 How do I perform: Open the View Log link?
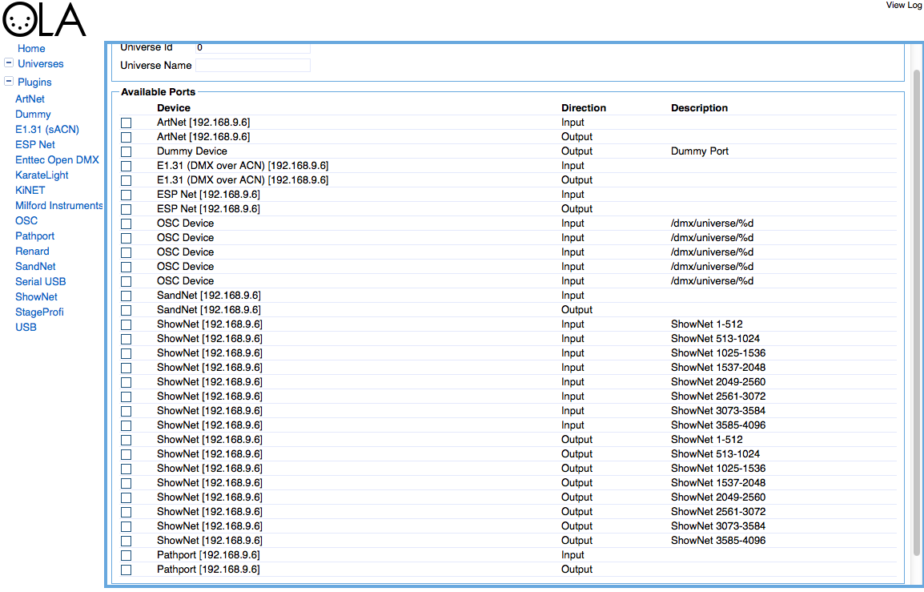(903, 6)
